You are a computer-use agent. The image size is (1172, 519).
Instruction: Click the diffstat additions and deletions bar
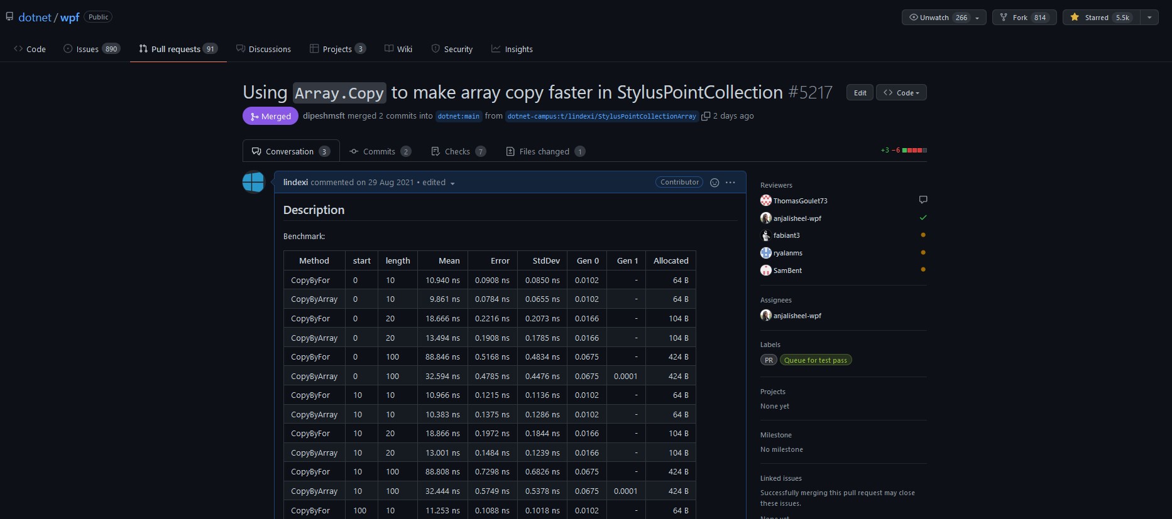[x=914, y=151]
